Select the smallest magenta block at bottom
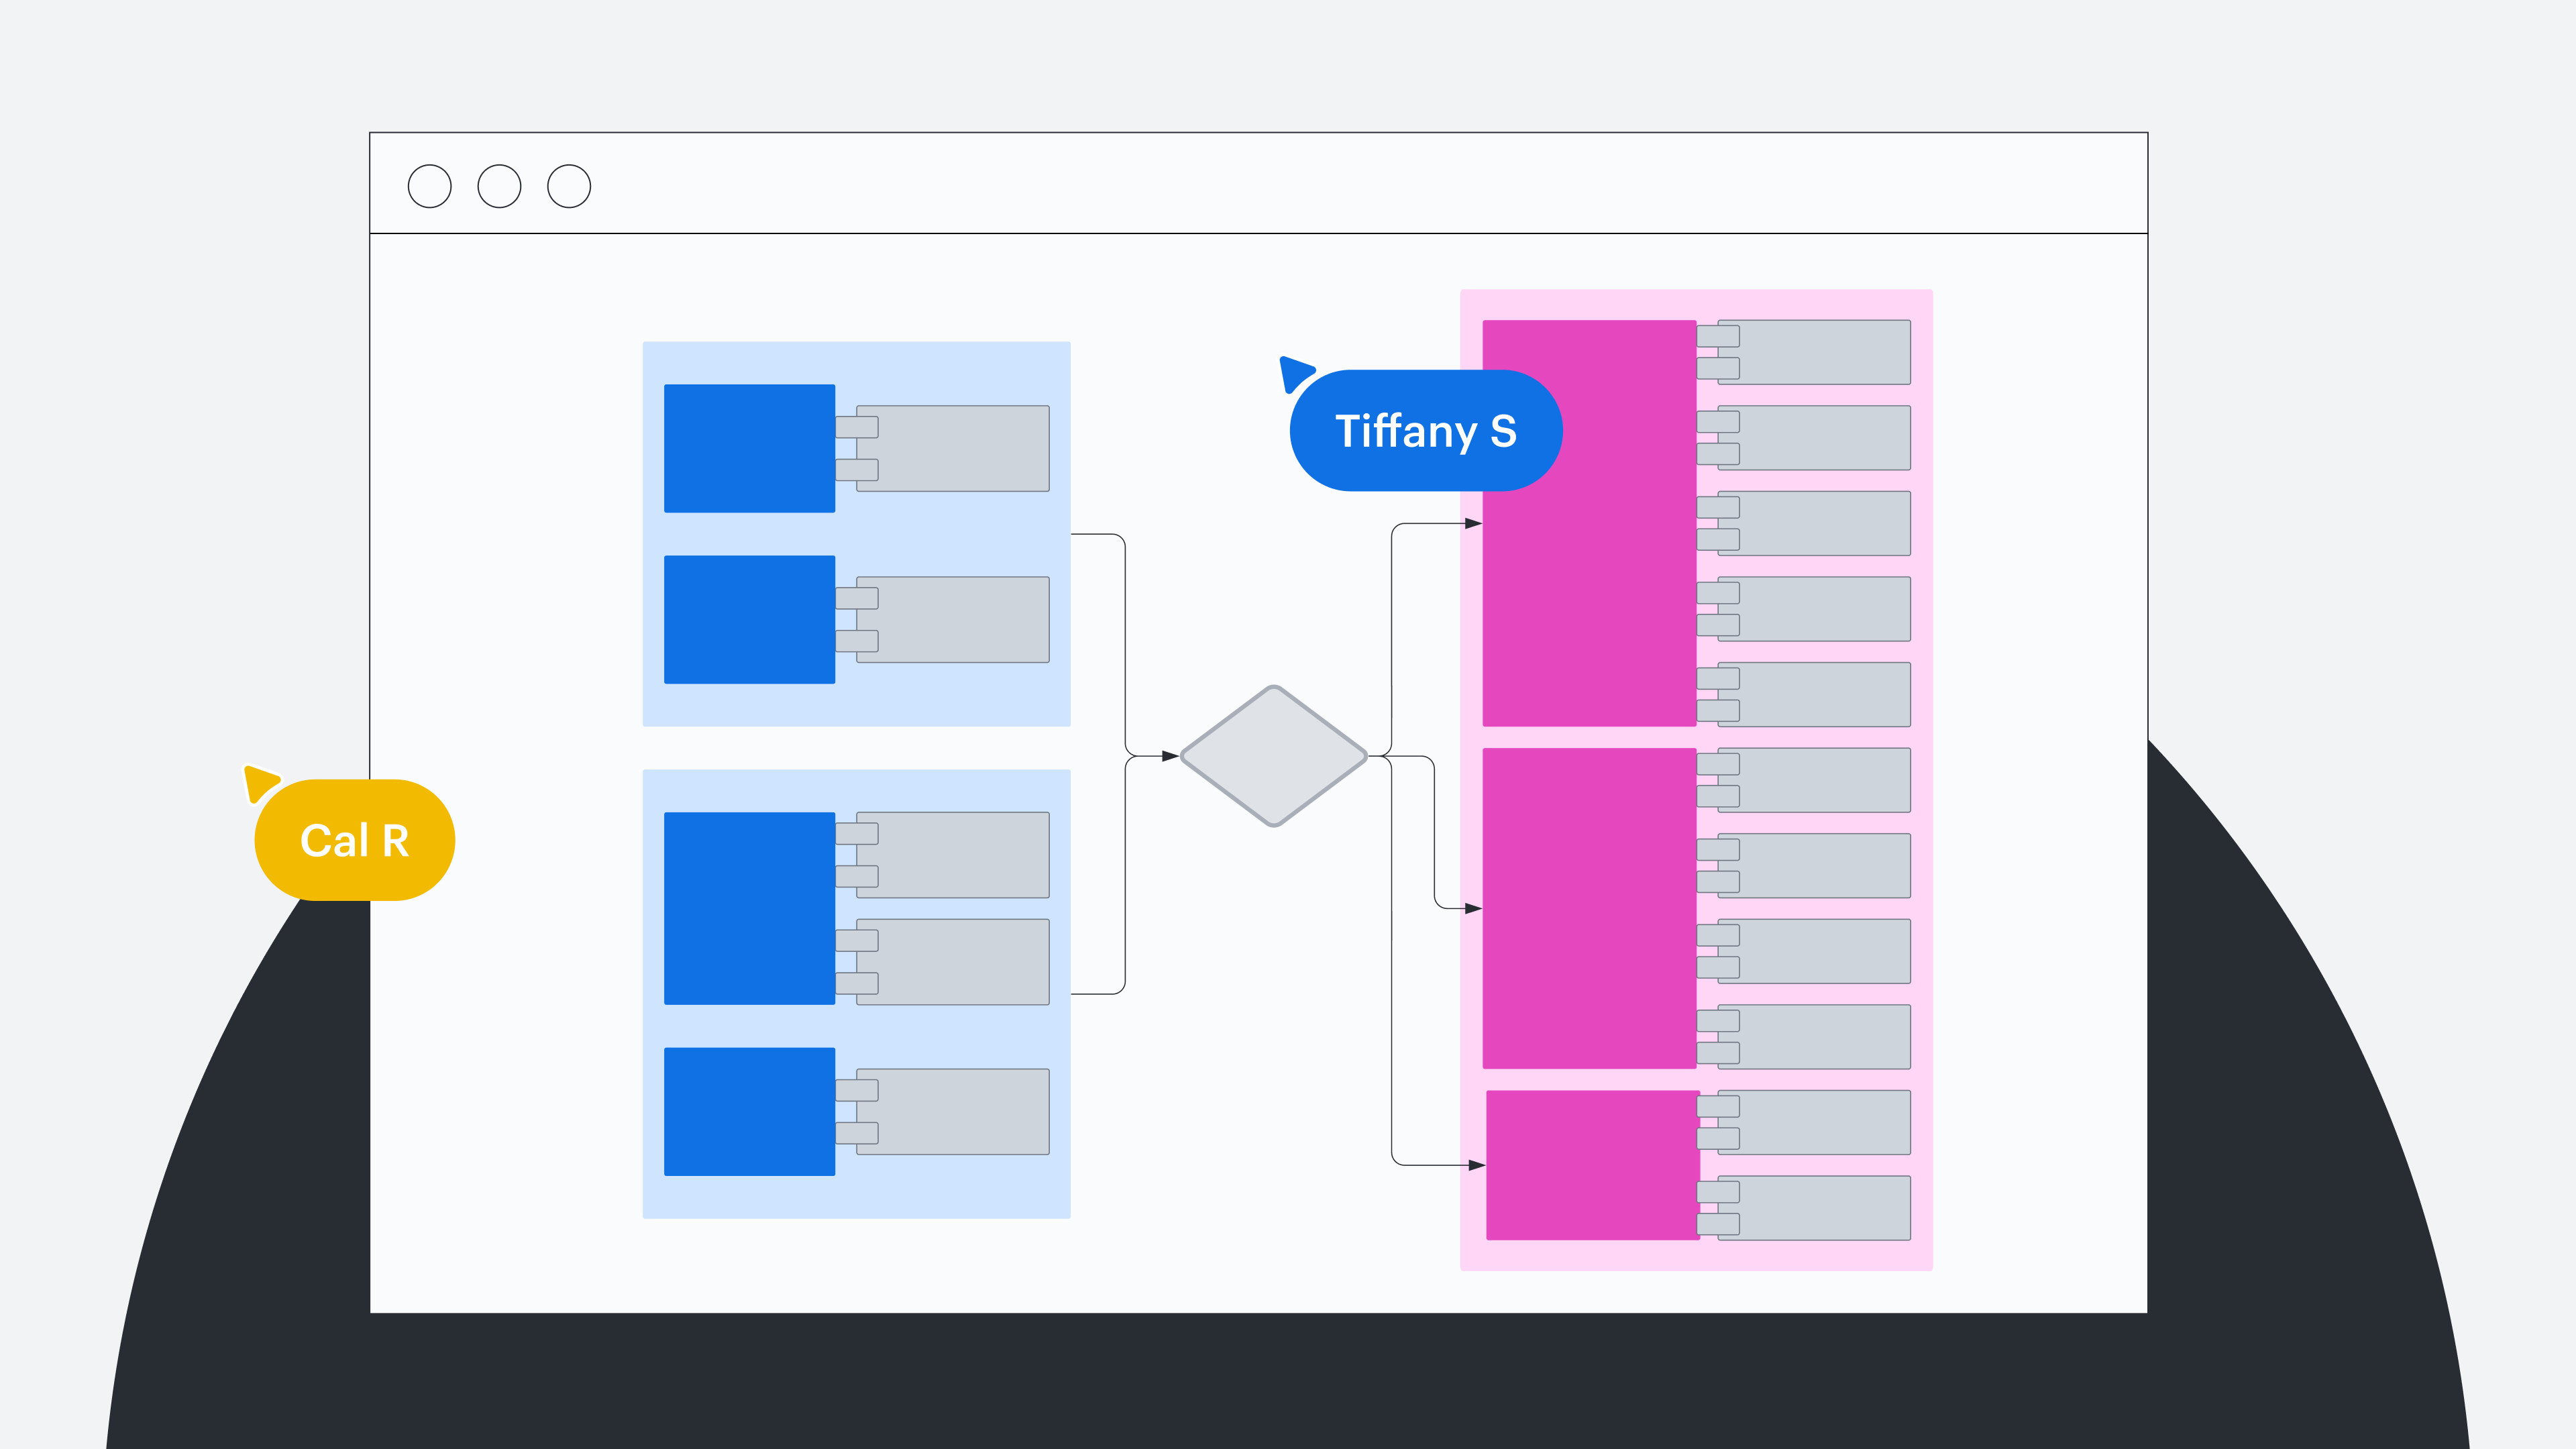Viewport: 2576px width, 1449px height. coord(1592,1165)
